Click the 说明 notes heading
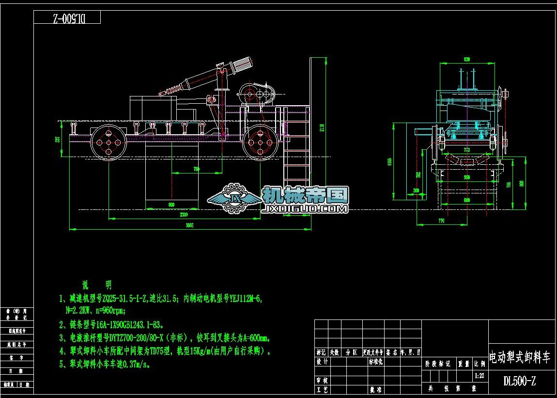Image resolution: width=557 pixels, height=398 pixels. (96, 285)
